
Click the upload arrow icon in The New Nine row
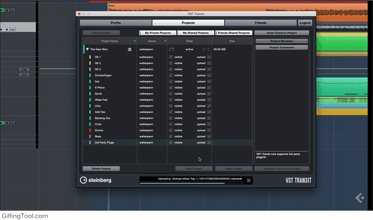(204, 50)
